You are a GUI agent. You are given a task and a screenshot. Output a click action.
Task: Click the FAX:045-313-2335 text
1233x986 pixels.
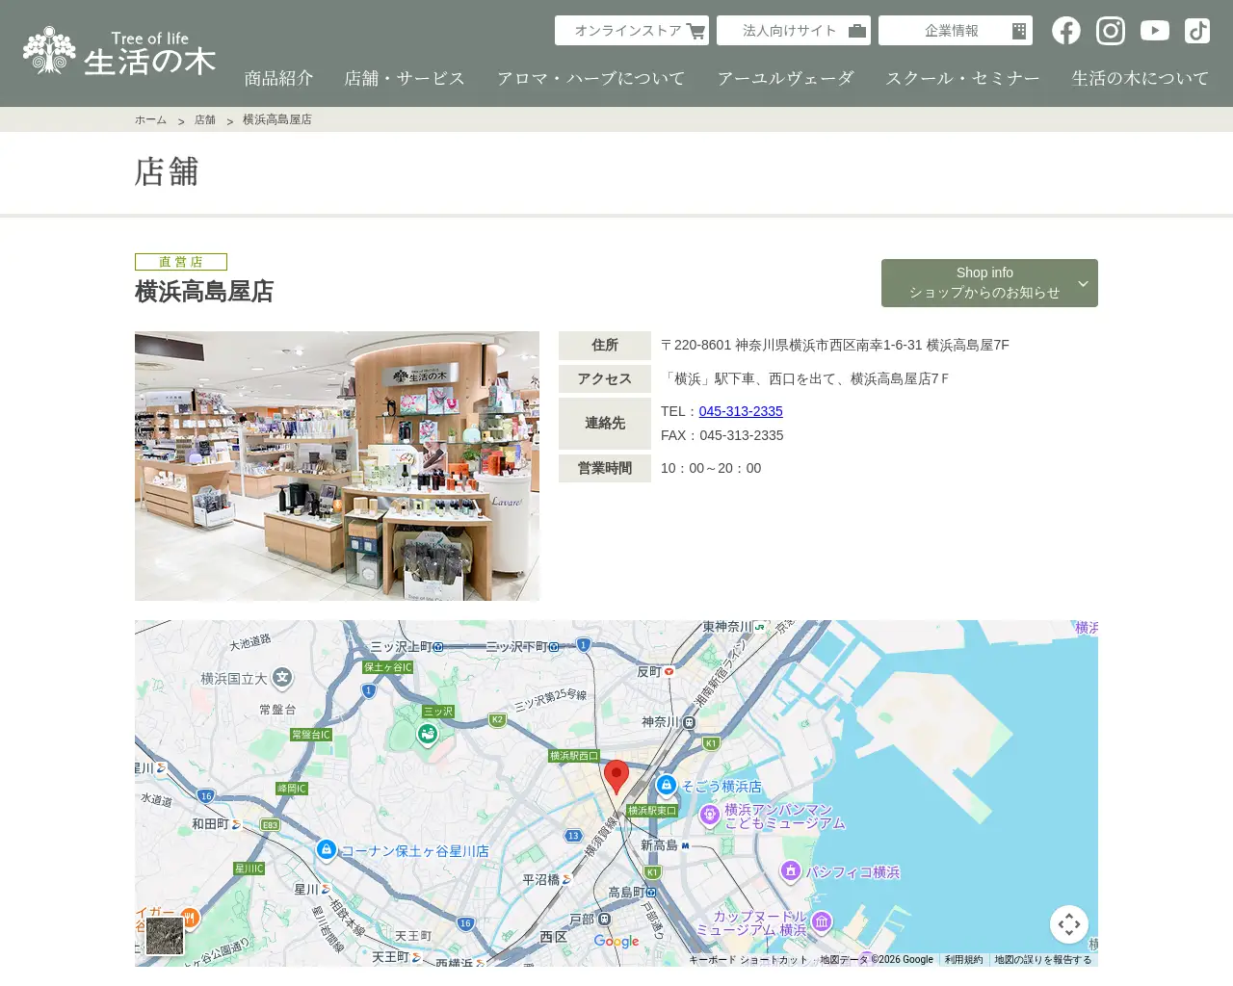tap(722, 435)
